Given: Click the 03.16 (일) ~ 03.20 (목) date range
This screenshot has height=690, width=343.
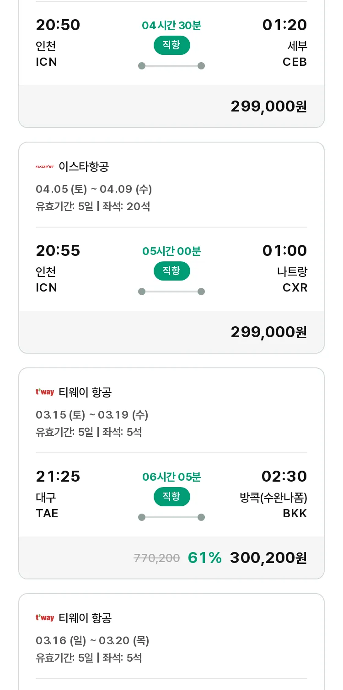Looking at the screenshot, I should coord(92,641).
